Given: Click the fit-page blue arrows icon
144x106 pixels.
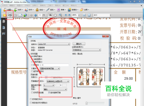Looking at the screenshot, I should 89,15.
